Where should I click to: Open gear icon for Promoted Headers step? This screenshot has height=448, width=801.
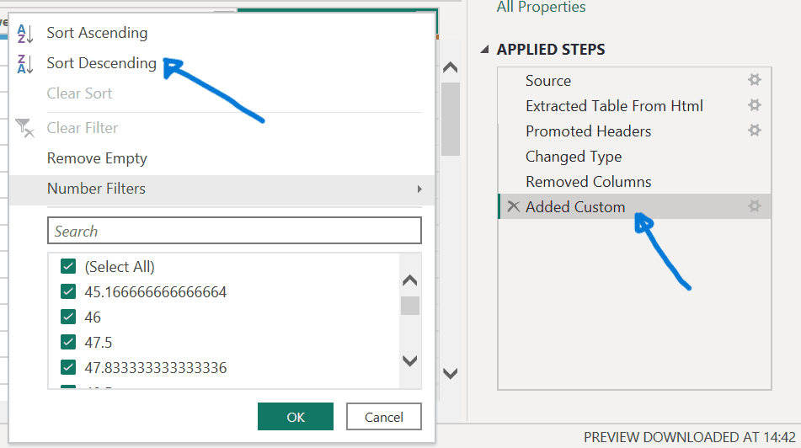click(x=754, y=131)
